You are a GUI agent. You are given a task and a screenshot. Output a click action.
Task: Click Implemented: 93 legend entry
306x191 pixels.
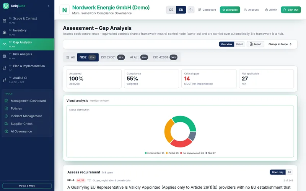click(x=155, y=153)
